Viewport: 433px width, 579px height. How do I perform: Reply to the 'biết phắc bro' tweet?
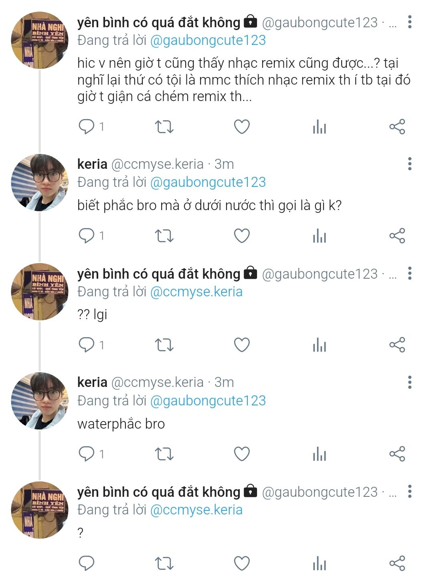(86, 236)
